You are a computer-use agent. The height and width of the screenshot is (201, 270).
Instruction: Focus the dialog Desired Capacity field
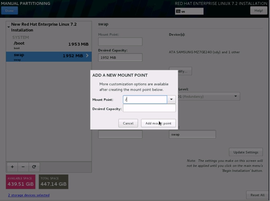click(149, 108)
